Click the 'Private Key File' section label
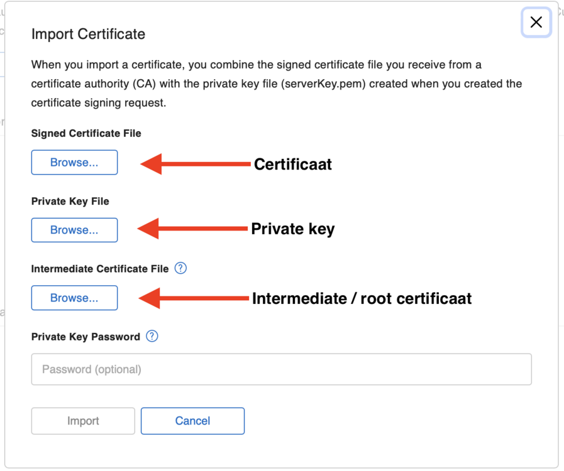The image size is (564, 471). pos(70,201)
